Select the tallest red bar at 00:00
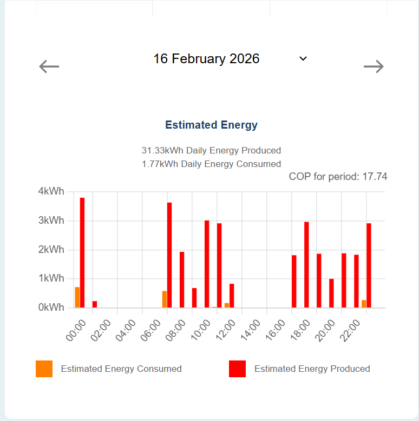The image size is (419, 421). pos(82,253)
